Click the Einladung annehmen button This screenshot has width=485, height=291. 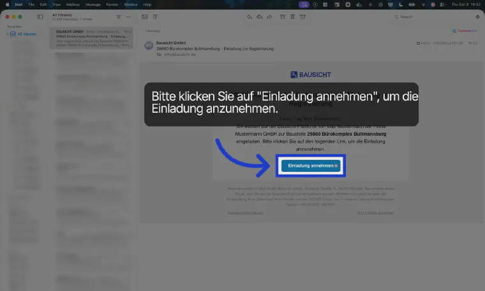click(x=311, y=166)
